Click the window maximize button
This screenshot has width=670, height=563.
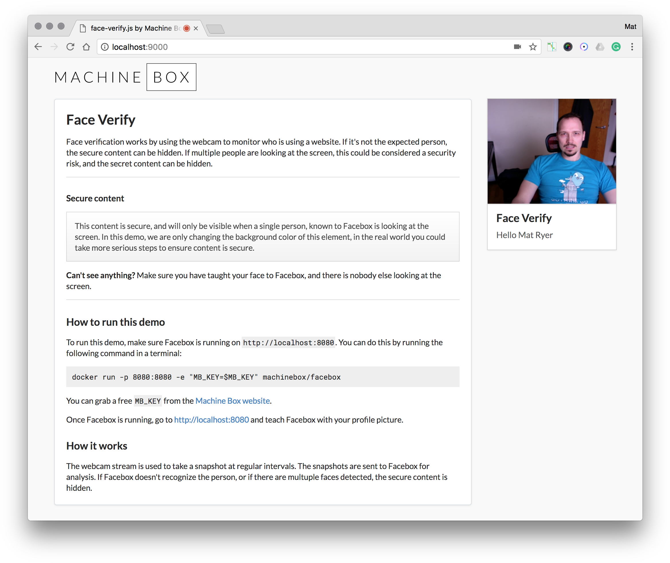(61, 26)
